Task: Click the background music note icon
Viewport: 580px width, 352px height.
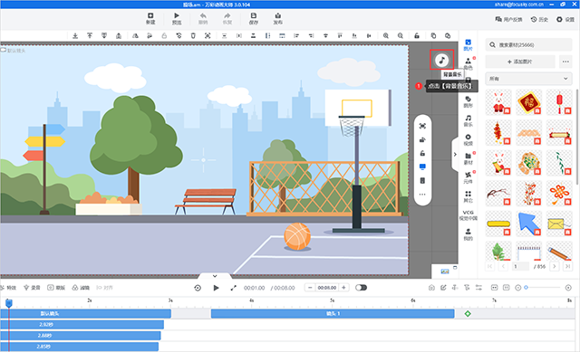Action: click(x=441, y=60)
